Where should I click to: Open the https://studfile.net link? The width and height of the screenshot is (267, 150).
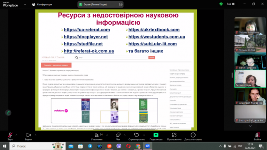83,44
